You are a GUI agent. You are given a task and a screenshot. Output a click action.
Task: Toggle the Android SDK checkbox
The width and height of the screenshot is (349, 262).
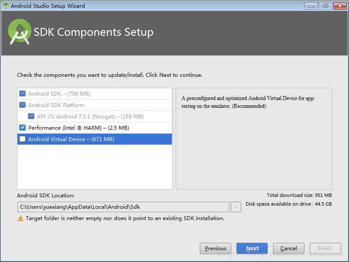[x=23, y=93]
